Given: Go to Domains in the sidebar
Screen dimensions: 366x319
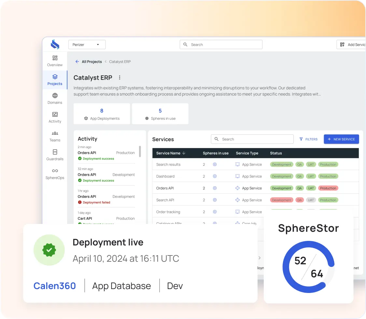Looking at the screenshot, I should 55,99.
